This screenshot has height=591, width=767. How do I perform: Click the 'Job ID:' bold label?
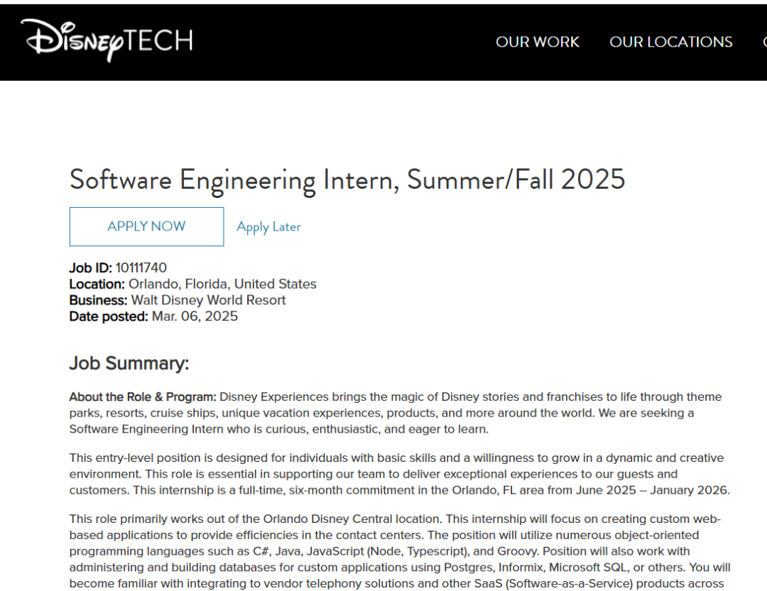(x=90, y=268)
